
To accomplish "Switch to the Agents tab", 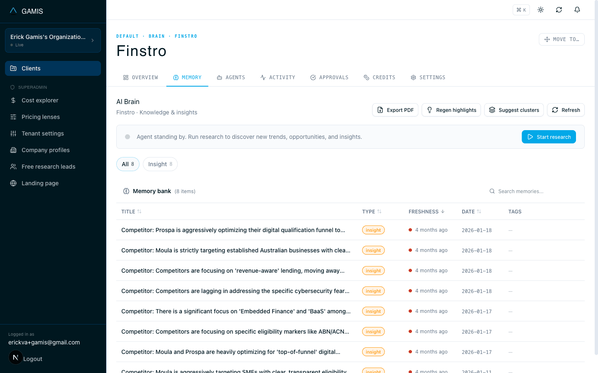I will coord(231,78).
